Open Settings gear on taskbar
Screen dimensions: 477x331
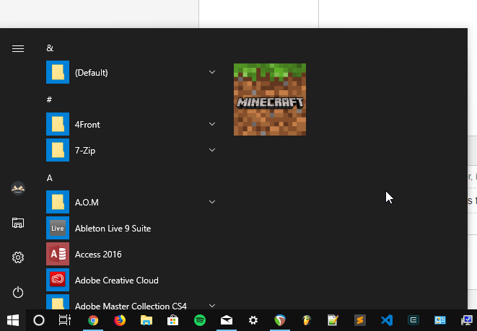click(253, 320)
